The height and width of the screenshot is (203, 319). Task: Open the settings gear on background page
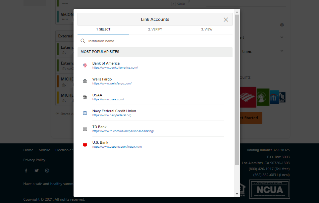click(282, 25)
